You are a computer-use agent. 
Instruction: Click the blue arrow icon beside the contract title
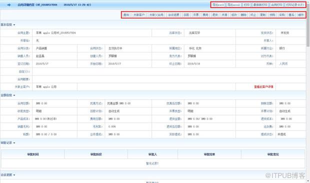(x=9, y=4)
